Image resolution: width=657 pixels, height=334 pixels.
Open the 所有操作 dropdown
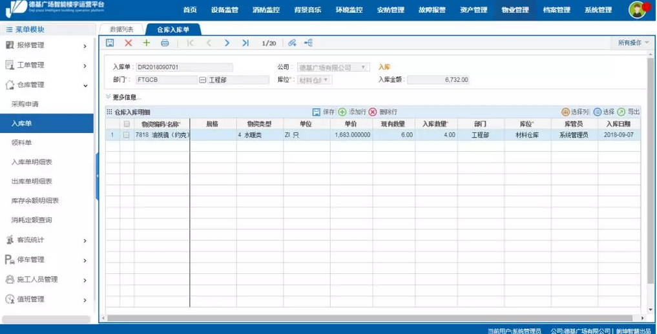[633, 43]
